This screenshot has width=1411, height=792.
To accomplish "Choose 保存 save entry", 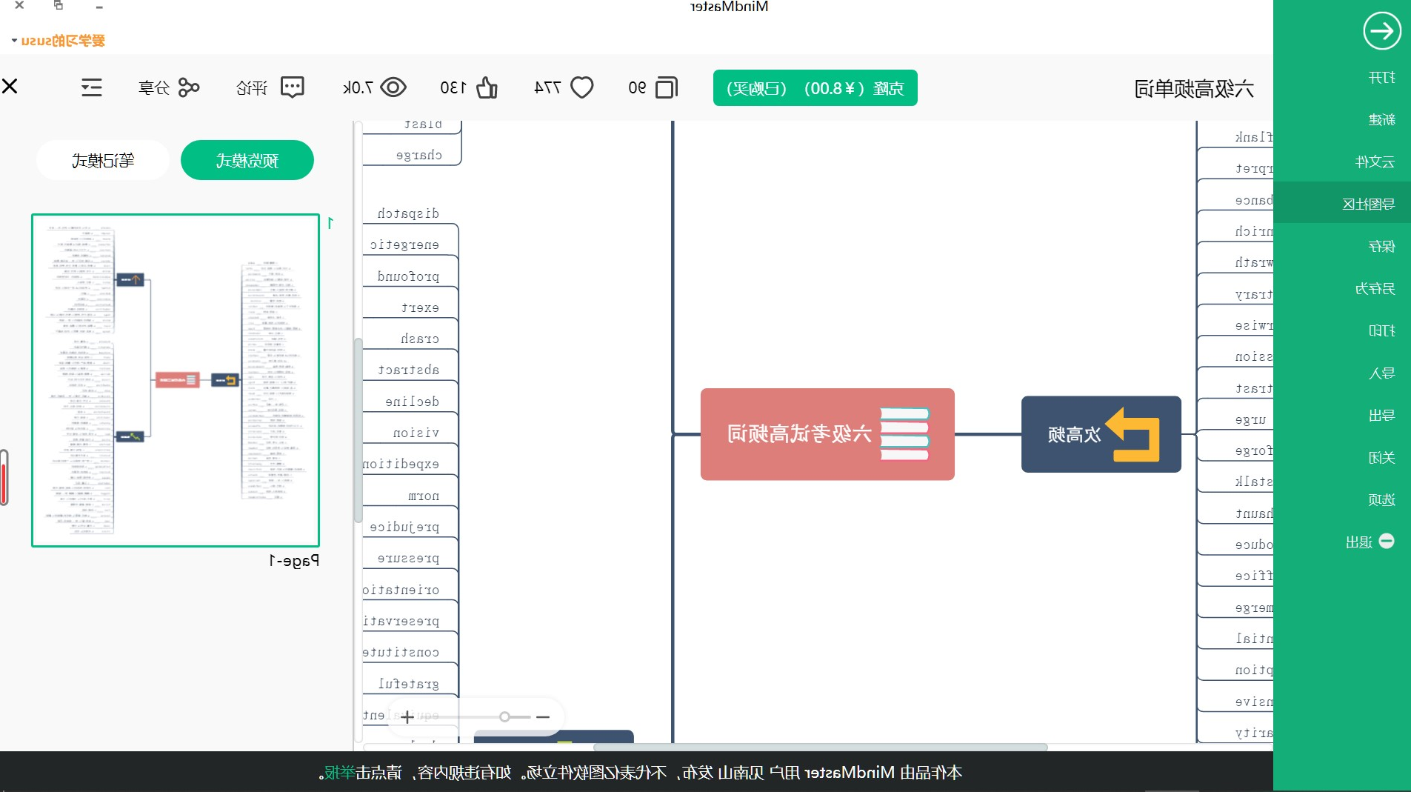I will click(1381, 246).
